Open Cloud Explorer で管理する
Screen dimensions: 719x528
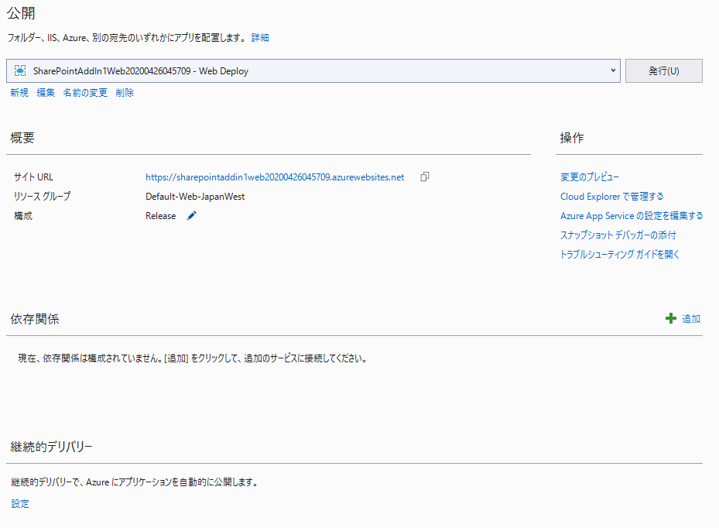point(611,197)
